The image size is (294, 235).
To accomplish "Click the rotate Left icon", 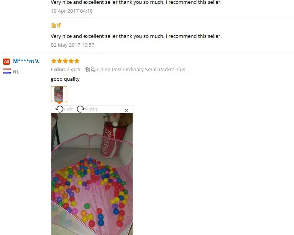I will point(60,109).
